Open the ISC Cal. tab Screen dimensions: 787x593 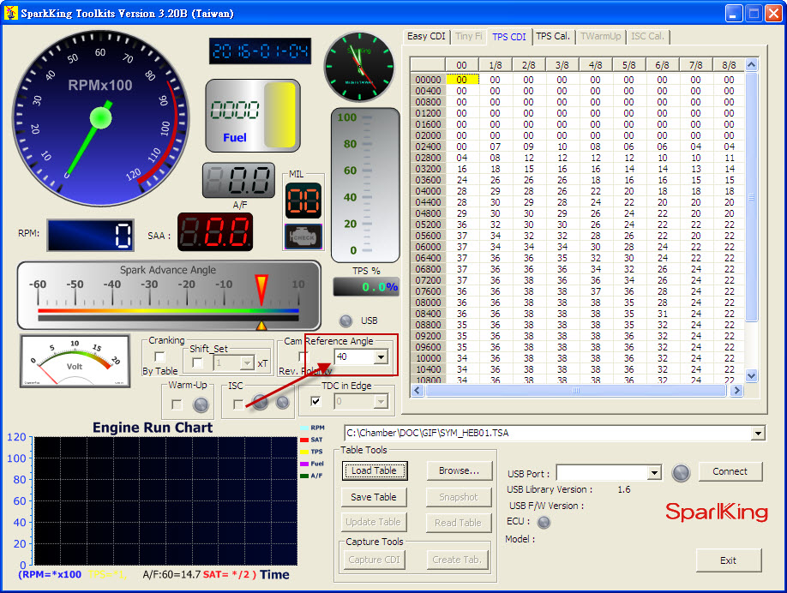[x=647, y=36]
